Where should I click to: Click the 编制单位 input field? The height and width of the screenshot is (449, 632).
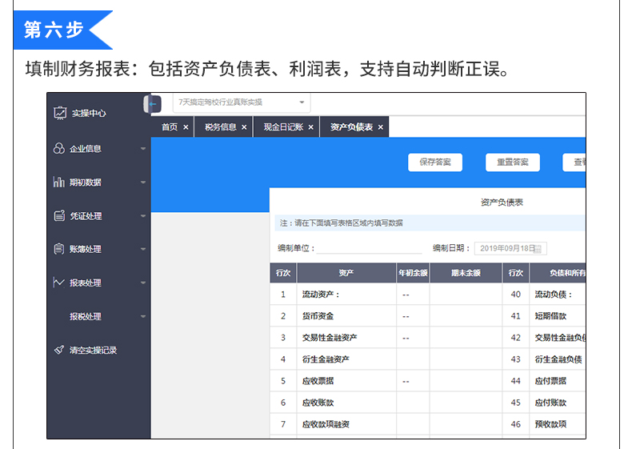[x=369, y=248]
